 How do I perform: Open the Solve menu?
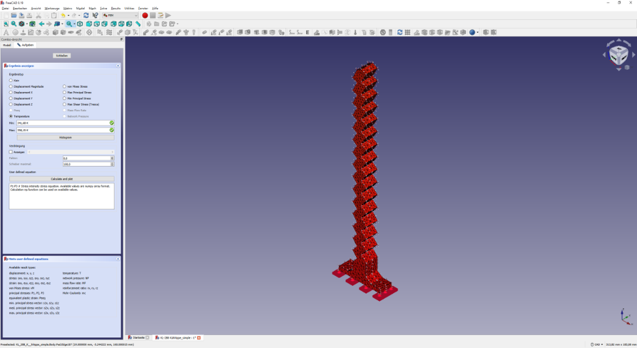point(103,7)
